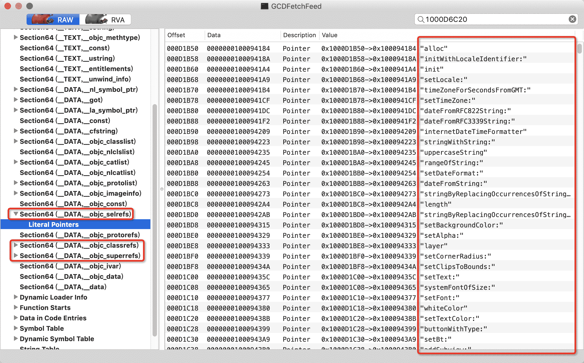This screenshot has width=584, height=363.
Task: Click in the search address field
Action: (x=493, y=19)
